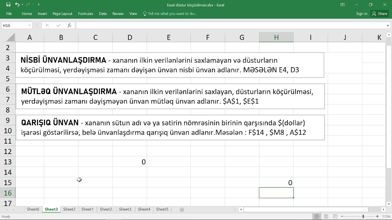The image size is (392, 220).
Task: Click horizontal scrollbar right arrow
Action: pyautogui.click(x=383, y=210)
